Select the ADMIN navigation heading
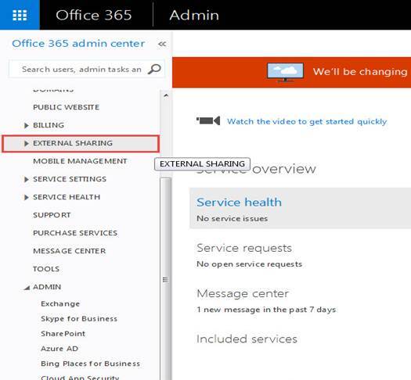Screen dimensions: 411x380 pyautogui.click(x=47, y=287)
